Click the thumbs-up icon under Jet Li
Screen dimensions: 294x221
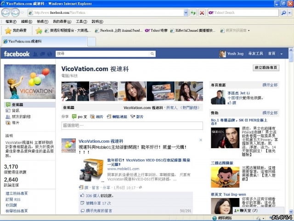pyautogui.click(x=230, y=103)
